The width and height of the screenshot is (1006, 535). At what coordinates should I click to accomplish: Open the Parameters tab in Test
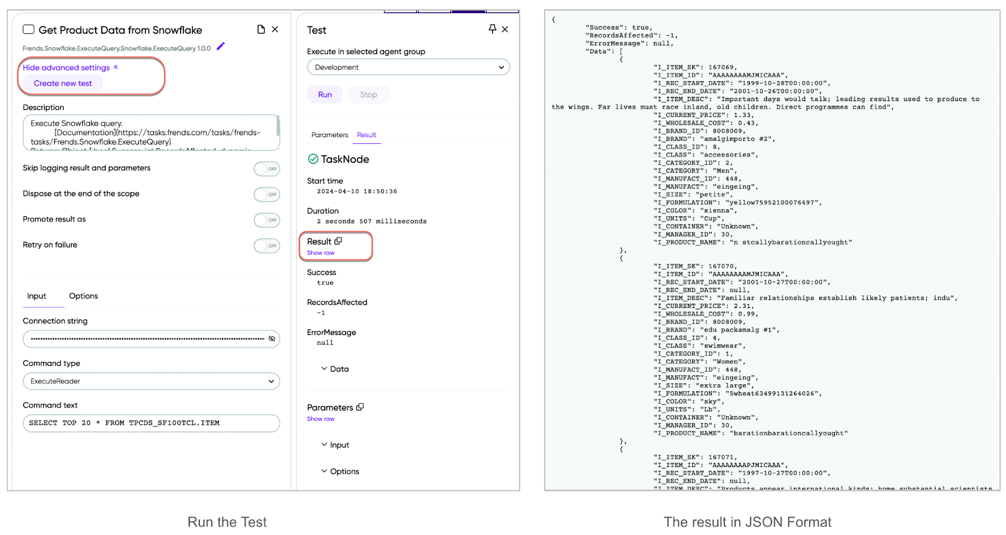coord(329,135)
